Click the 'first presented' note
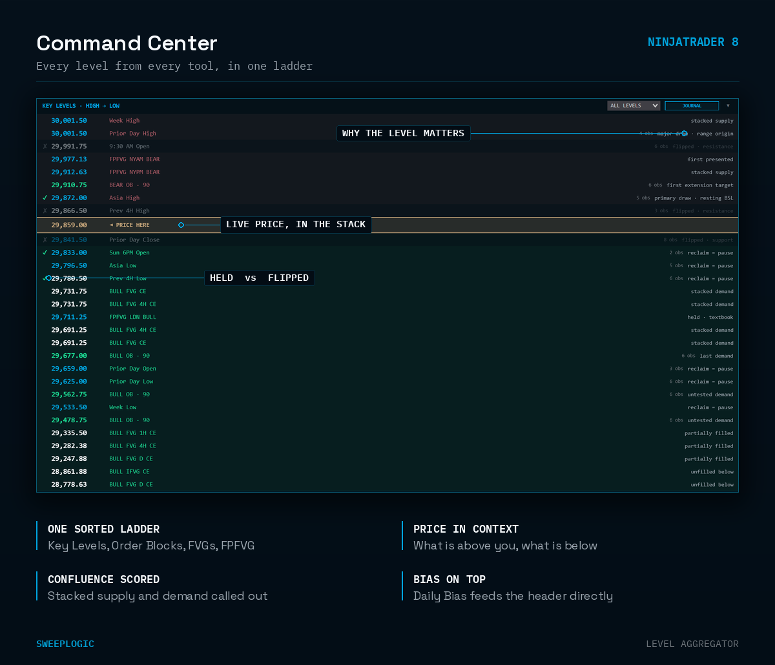This screenshot has height=665, width=775. pyautogui.click(x=710, y=159)
